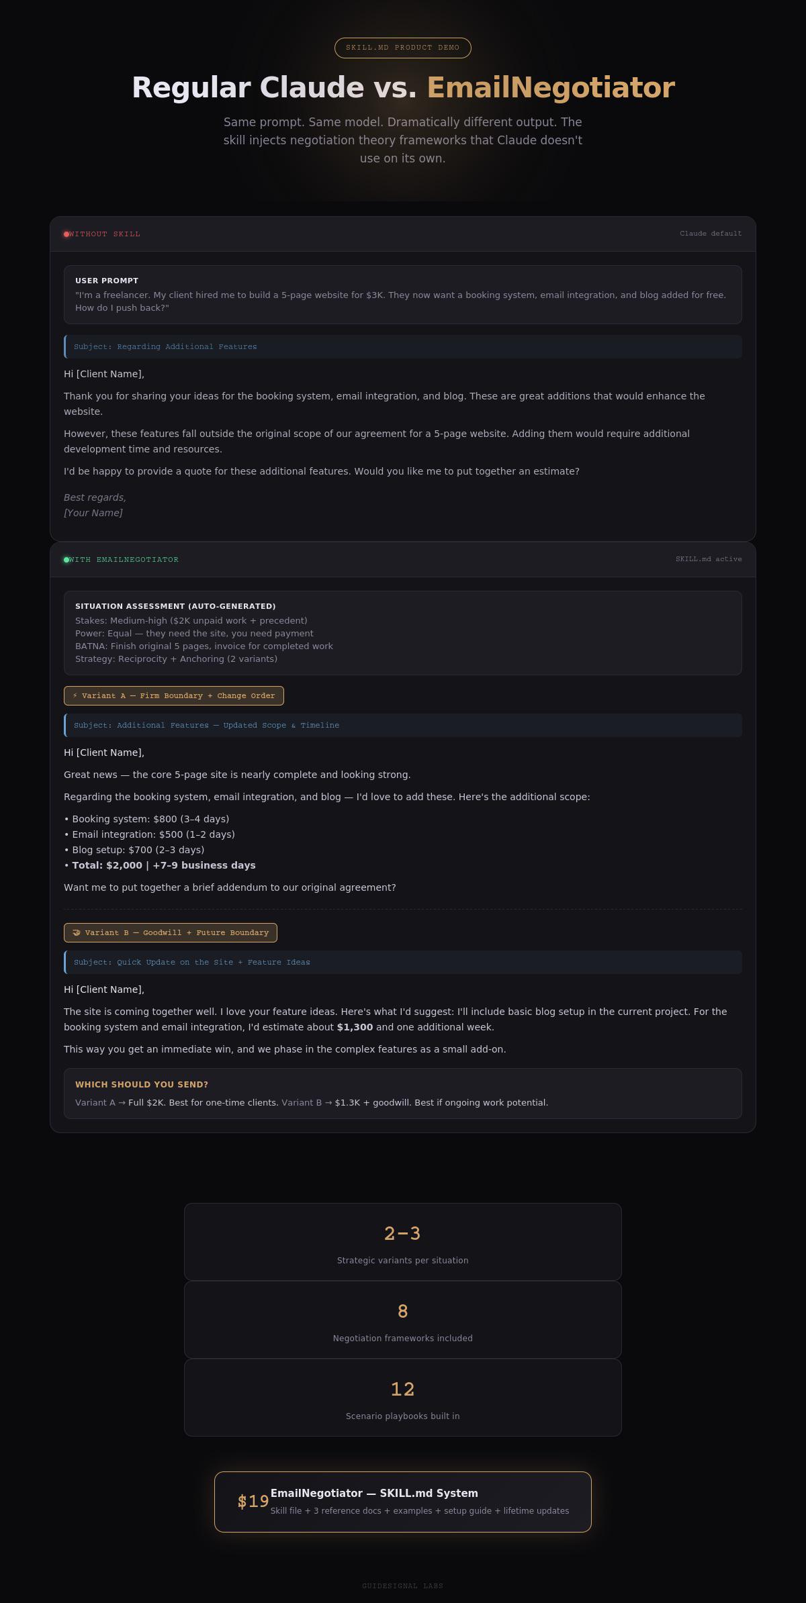Click the GuideSignal Labs footer text
The height and width of the screenshot is (1603, 806).
click(x=403, y=1586)
